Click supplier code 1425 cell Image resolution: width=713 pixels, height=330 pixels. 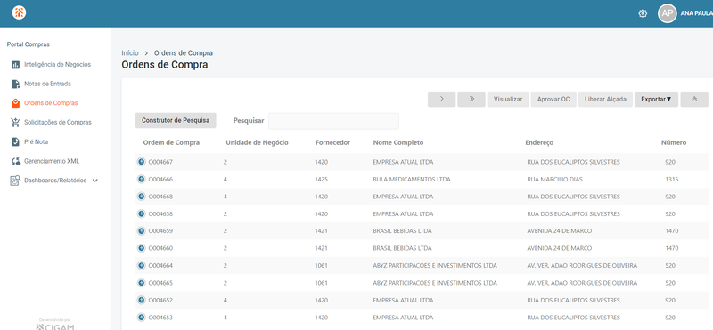[321, 180]
